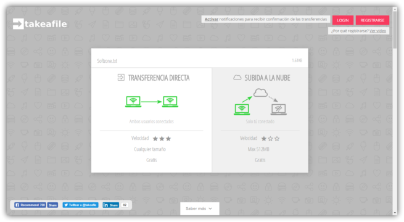The width and height of the screenshot is (404, 222).
Task: Click the Activar notifications link
Action: click(x=212, y=19)
